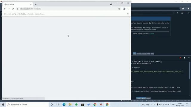Viewport: 191px width, 107px height.
Task: Click the Type here to search box
Action: (x=27, y=104)
